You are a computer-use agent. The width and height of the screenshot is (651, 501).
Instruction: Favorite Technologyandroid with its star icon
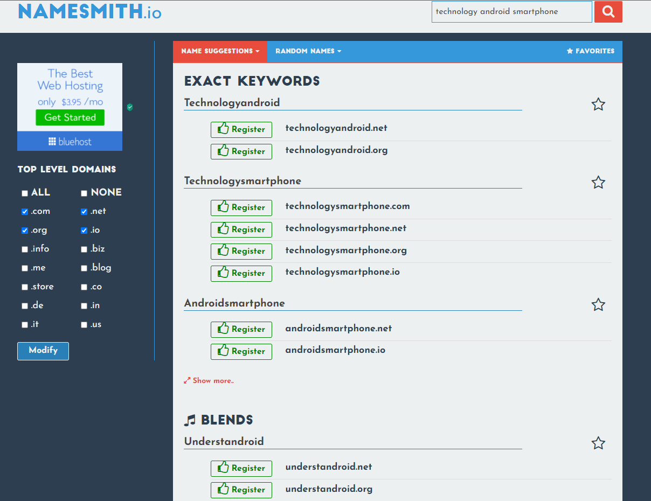(x=598, y=105)
